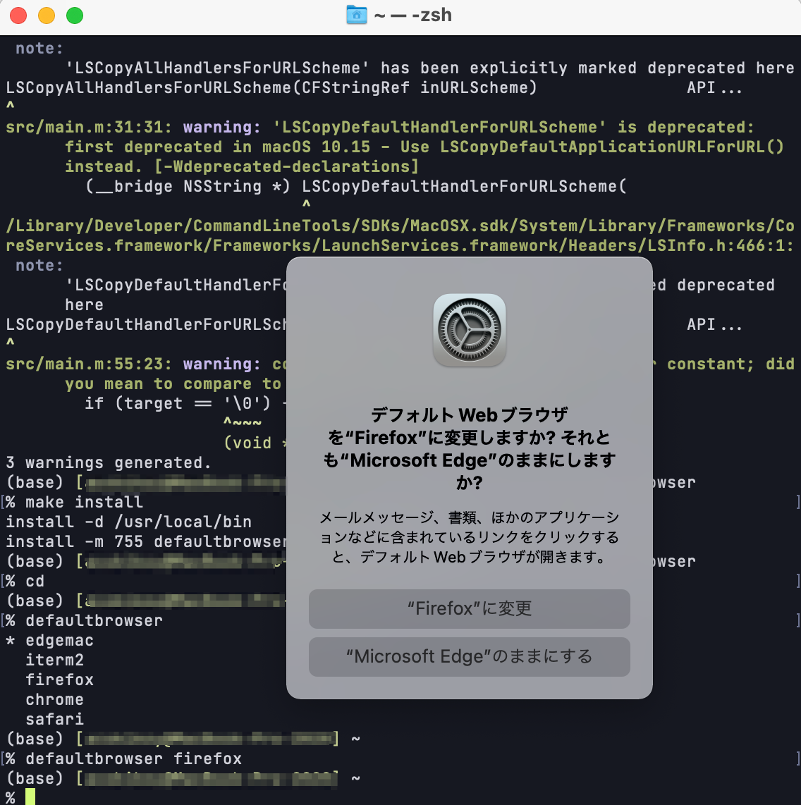Click the 'safari' entry in browser list
Screen dimensions: 801x805
54,719
